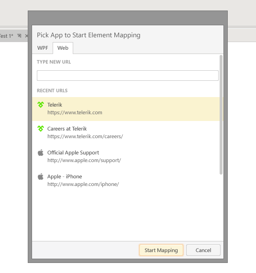Switch to the WPF tab
Screen dimensions: 256x273
coord(43,48)
